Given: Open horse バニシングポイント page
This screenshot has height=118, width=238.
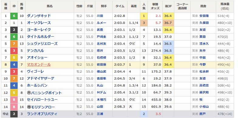Looking at the screenshot, I should click(x=46, y=93).
